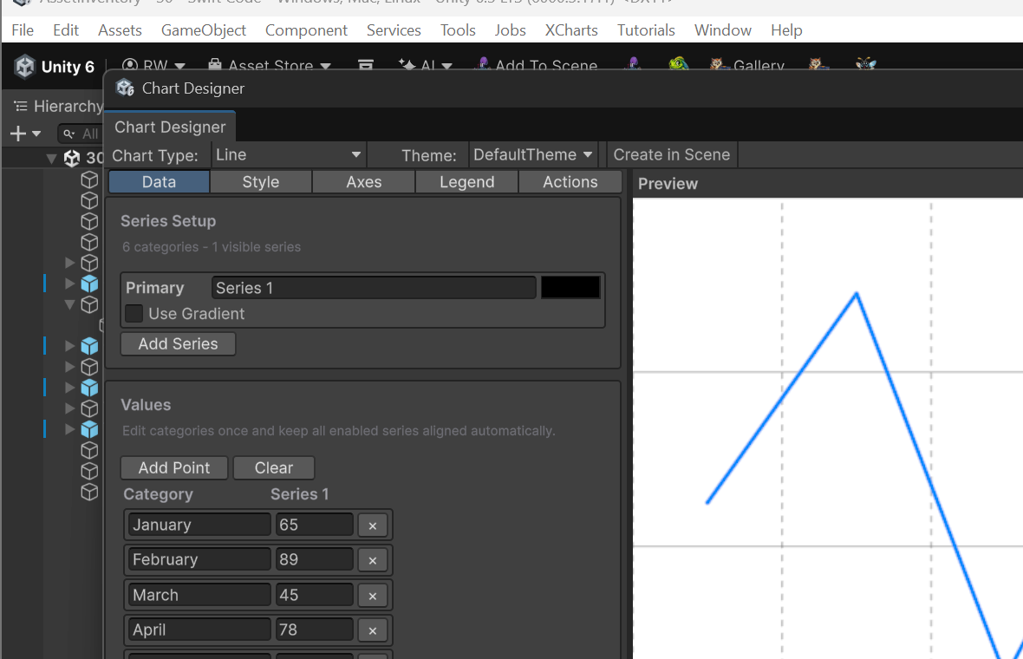Click the Hierarchy panel list icon
This screenshot has height=659, width=1023.
[x=21, y=106]
